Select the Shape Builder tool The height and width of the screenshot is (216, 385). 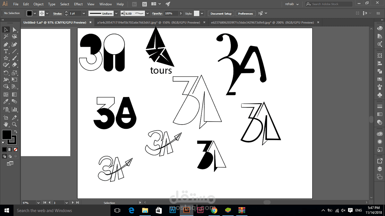(x=6, y=87)
